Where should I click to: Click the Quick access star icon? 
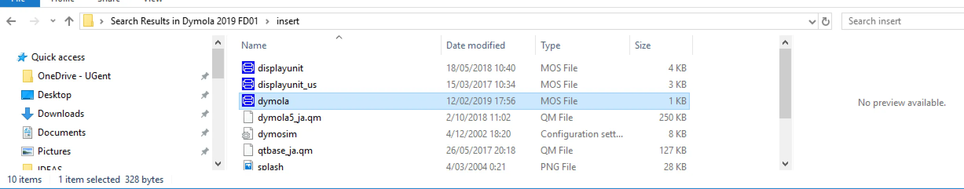click(x=22, y=57)
